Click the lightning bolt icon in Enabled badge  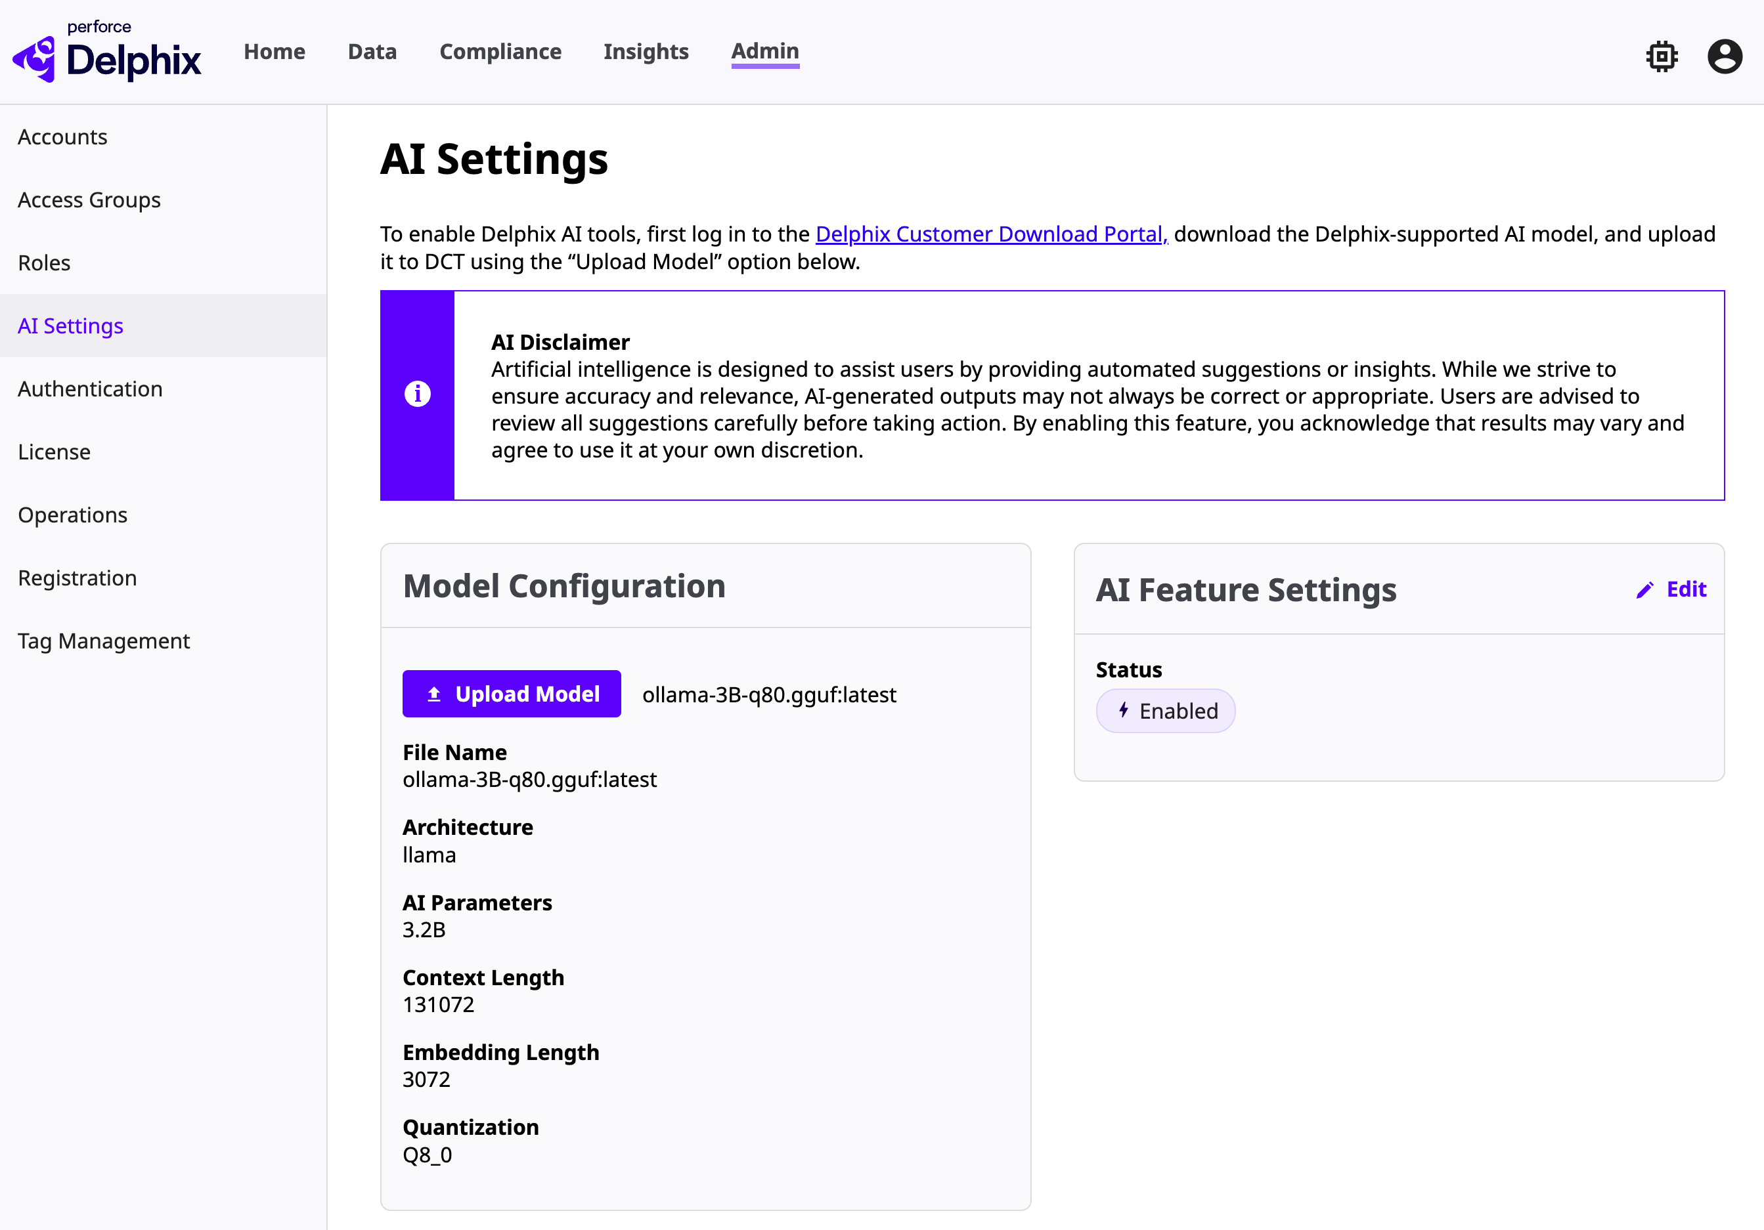point(1123,710)
